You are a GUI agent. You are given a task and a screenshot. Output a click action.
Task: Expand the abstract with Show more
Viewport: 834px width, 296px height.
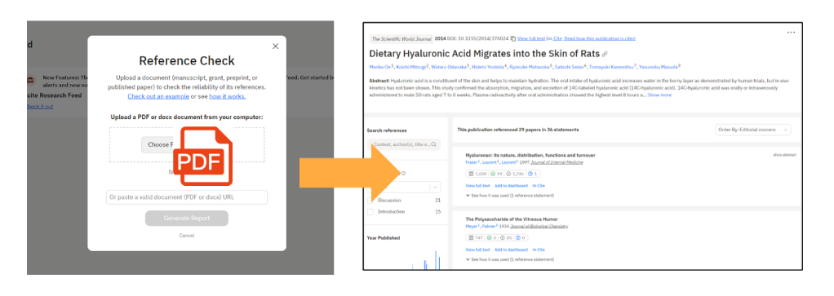click(659, 95)
